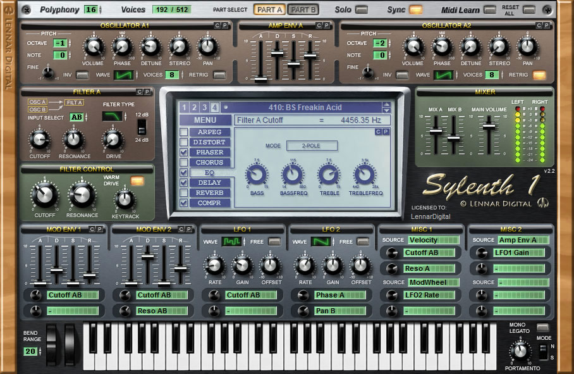This screenshot has height=374, width=574.
Task: Open the EQ Mode 2-POLE selector
Action: (312, 146)
